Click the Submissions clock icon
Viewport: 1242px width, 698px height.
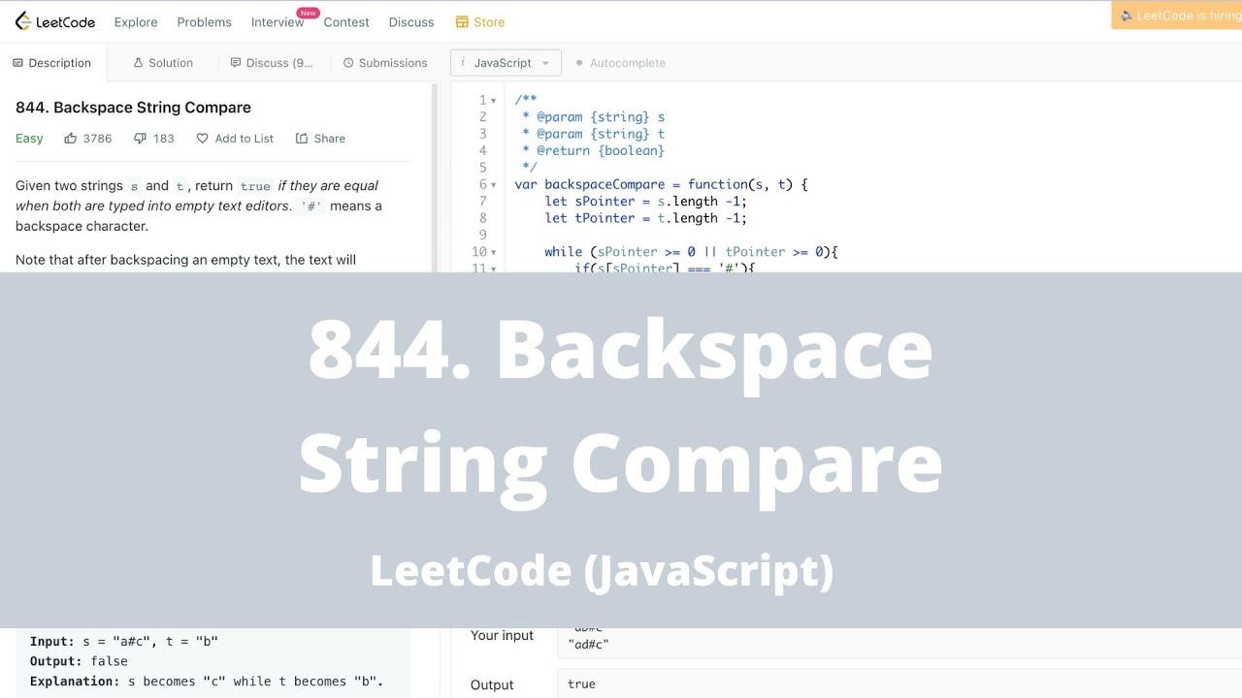(348, 63)
